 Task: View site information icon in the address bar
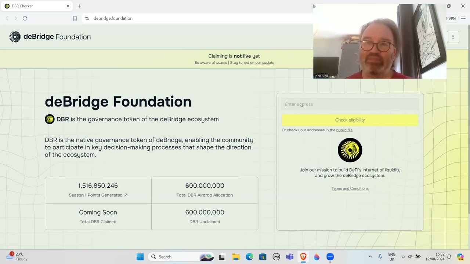pos(87,18)
